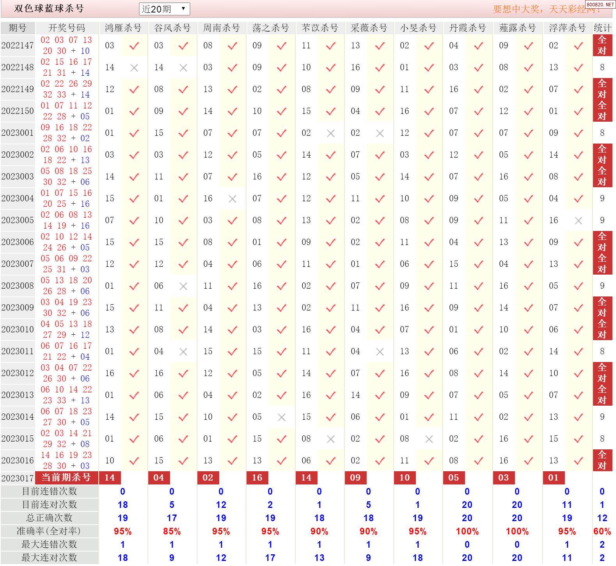This screenshot has width=616, height=566.
Task: Click the wrong X mark for 荡之 in 2023014
Action: [282, 417]
